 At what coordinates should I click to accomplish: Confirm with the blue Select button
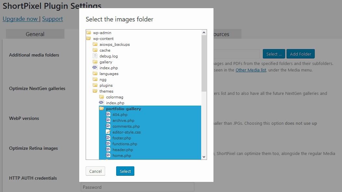(125, 171)
